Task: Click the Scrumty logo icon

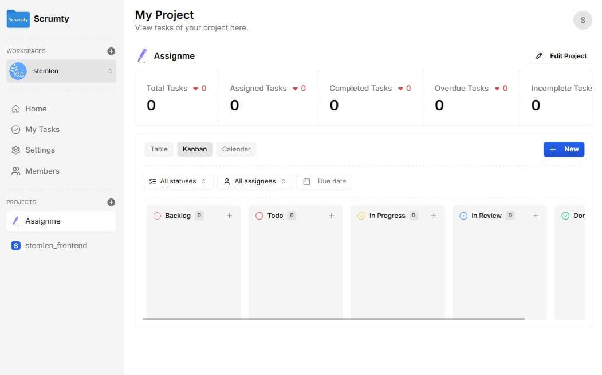Action: coord(18,19)
